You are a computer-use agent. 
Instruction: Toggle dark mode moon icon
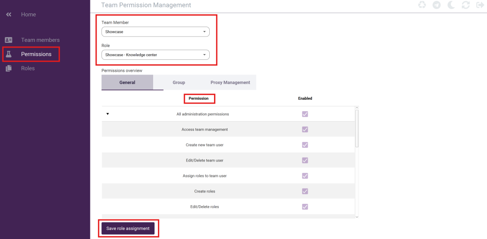[451, 5]
